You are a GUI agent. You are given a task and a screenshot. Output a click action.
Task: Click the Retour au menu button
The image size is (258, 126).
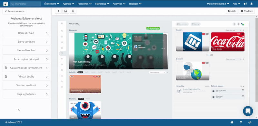15,11
